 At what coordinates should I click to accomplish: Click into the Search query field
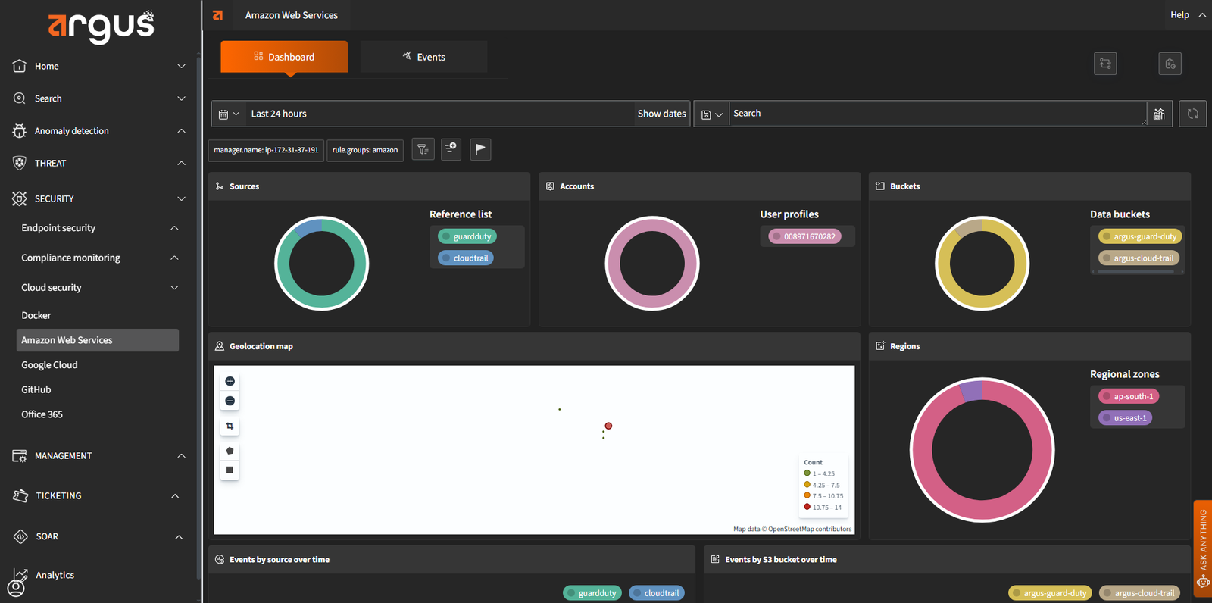point(936,114)
